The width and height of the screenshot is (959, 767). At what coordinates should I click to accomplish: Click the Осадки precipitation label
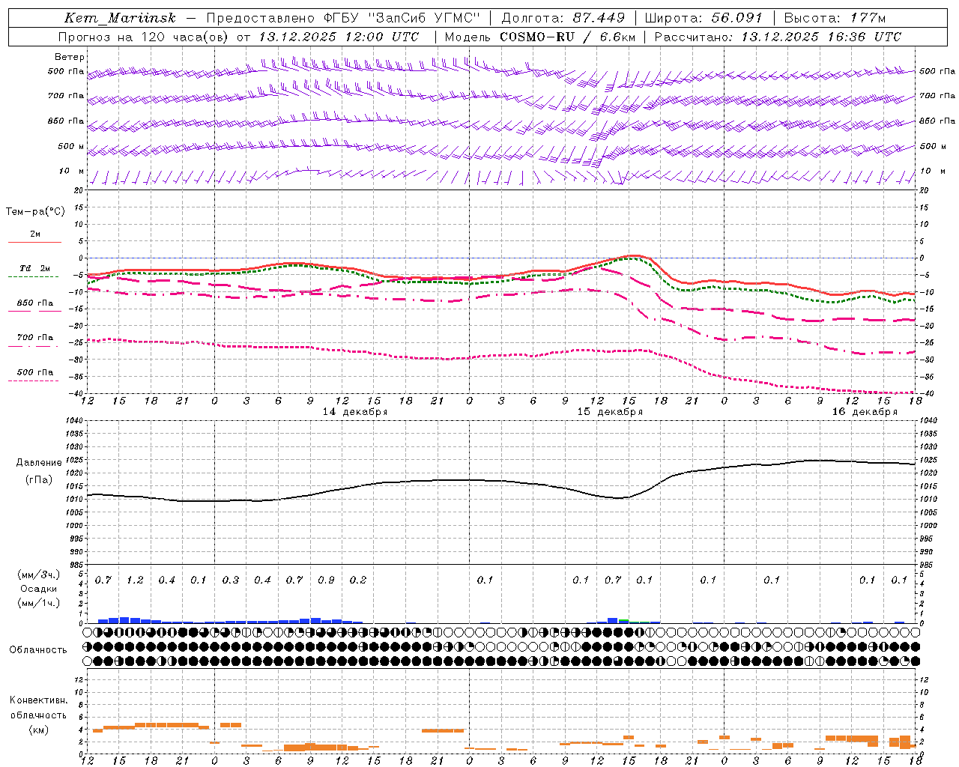tap(38, 589)
